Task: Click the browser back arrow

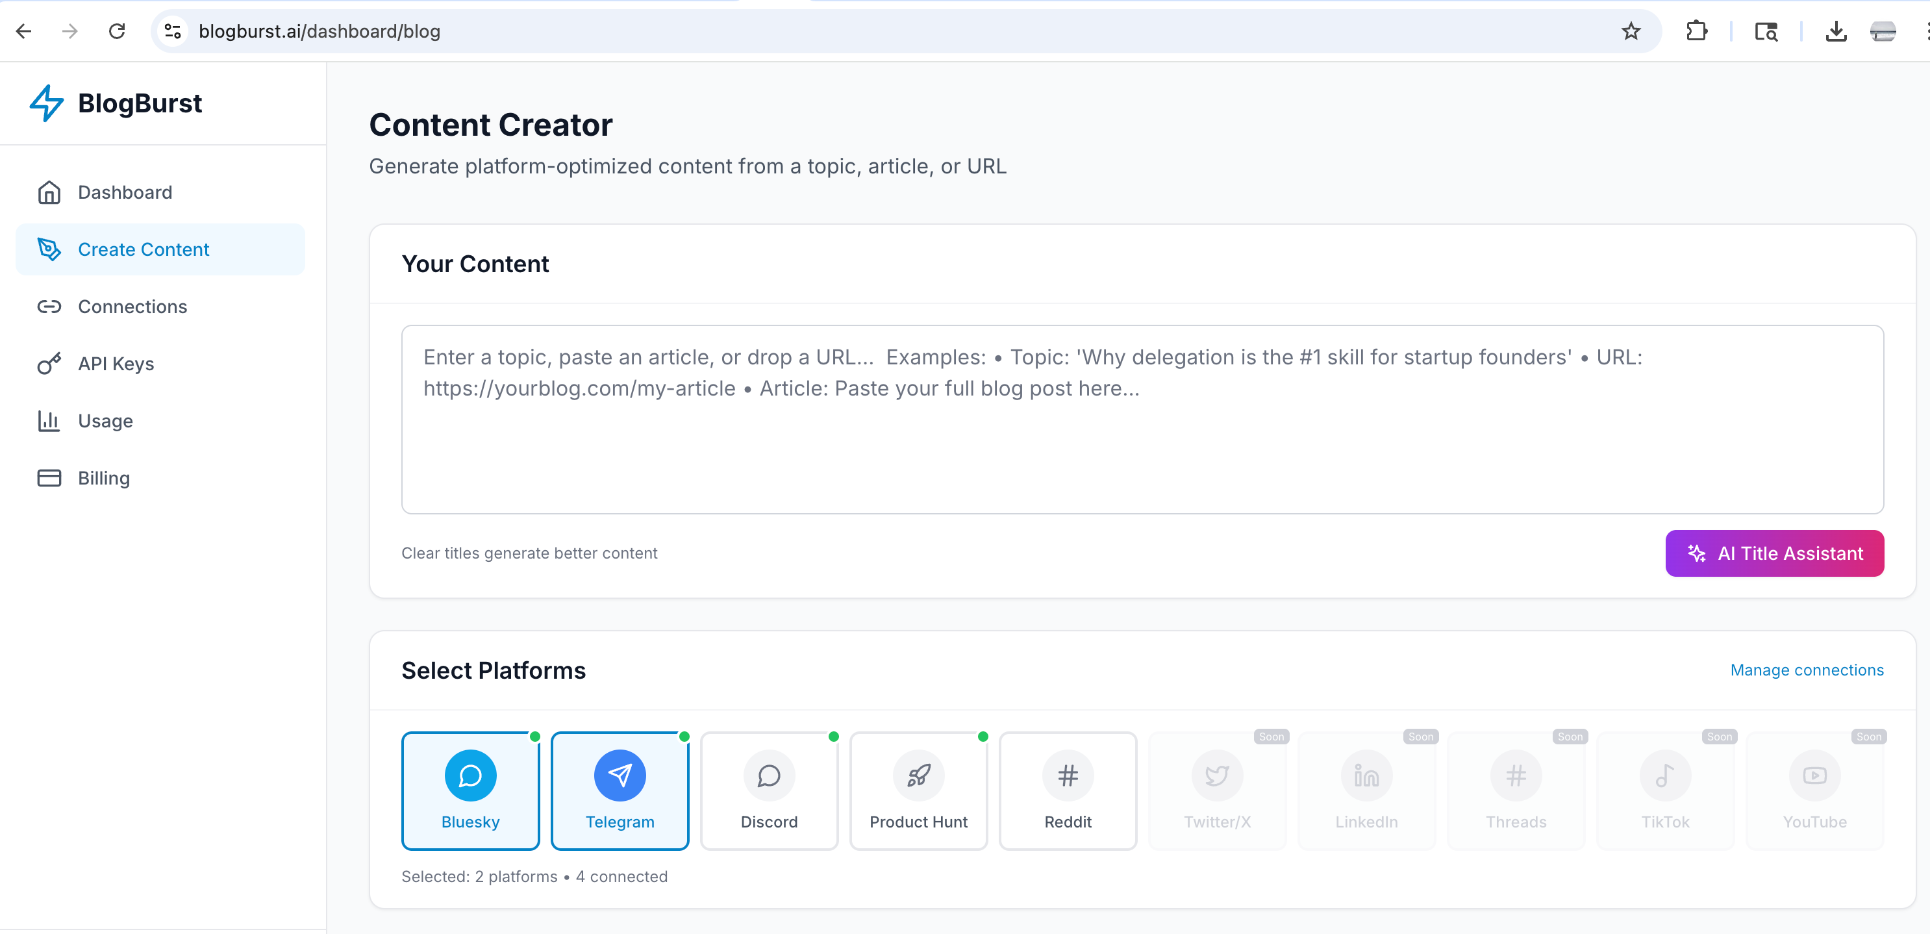Action: pyautogui.click(x=24, y=31)
